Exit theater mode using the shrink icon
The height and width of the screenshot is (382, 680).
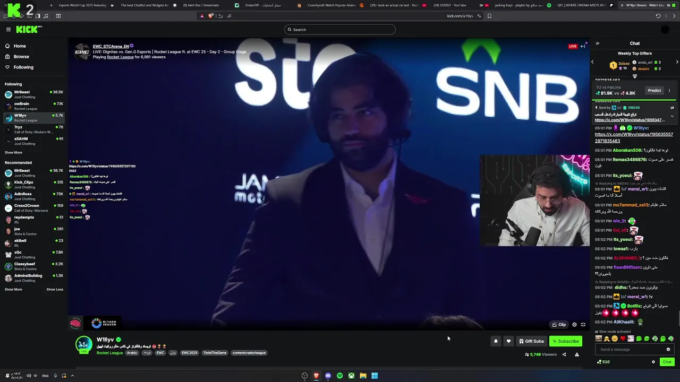[x=583, y=325]
